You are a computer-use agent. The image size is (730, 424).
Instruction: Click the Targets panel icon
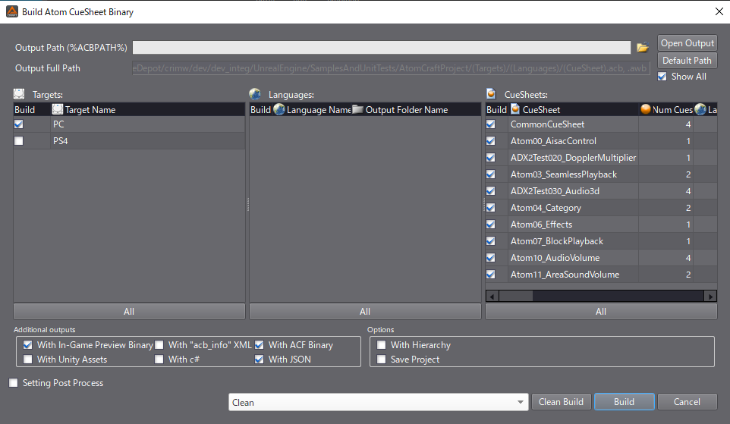(19, 94)
